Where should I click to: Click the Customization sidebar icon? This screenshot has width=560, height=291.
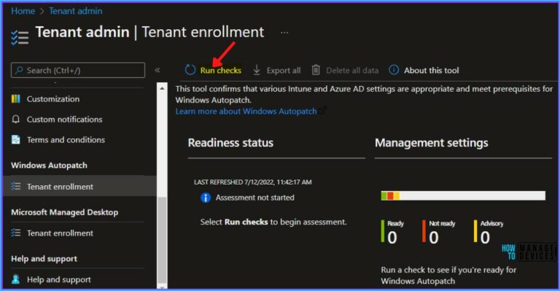tap(16, 99)
